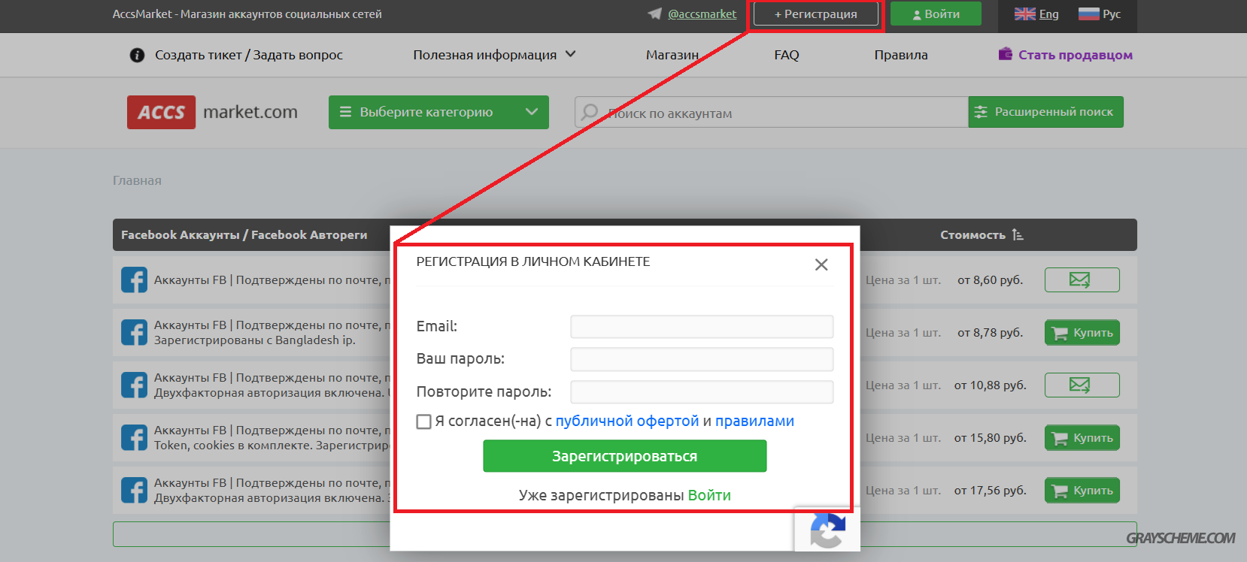Click the Зарегистрироваться button

click(625, 456)
